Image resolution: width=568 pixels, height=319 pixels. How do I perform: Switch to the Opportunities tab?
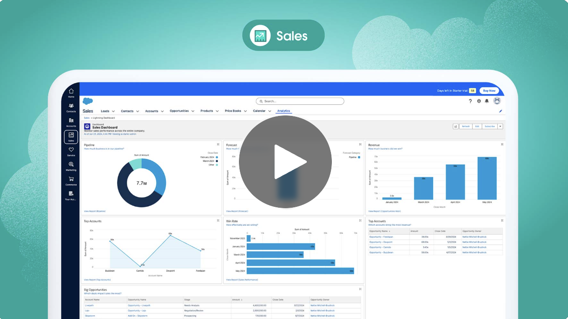pos(179,111)
